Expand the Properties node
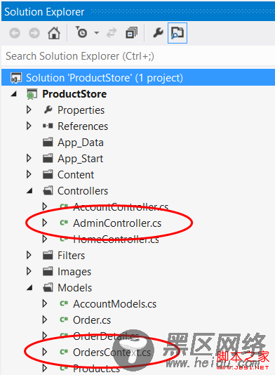Image resolution: width=275 pixels, height=375 pixels. point(29,110)
